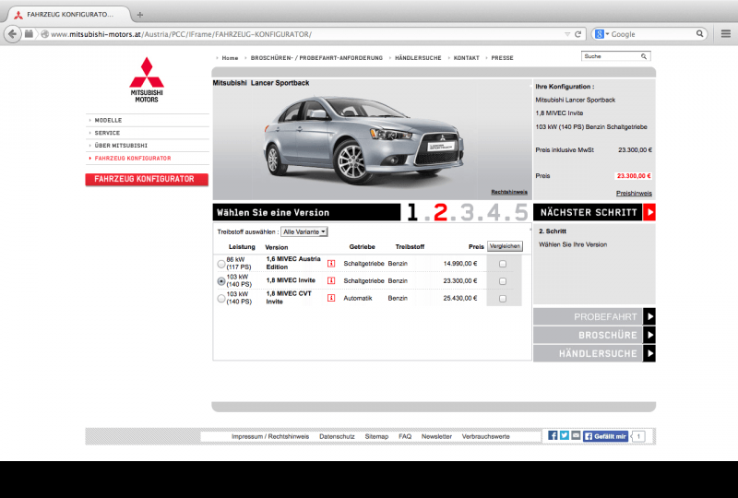Open Verbrauchswerte footer link

pyautogui.click(x=486, y=437)
